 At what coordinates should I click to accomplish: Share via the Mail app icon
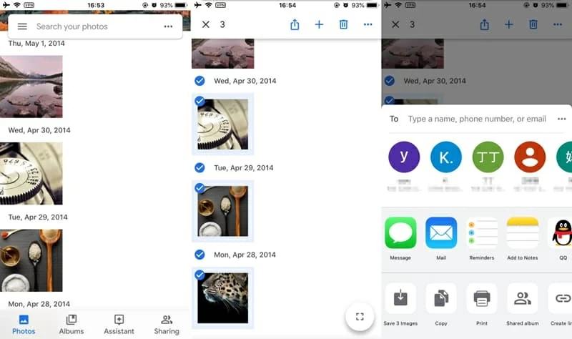[441, 233]
